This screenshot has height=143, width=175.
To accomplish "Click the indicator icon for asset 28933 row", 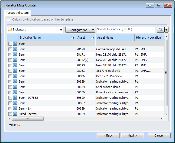I will (x=15, y=71).
